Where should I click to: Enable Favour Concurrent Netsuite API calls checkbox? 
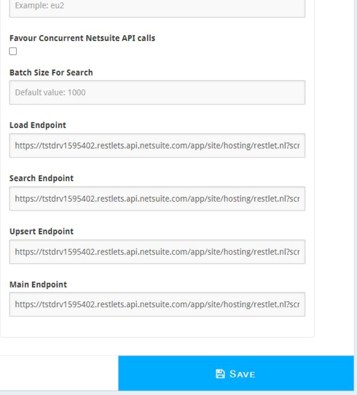pyautogui.click(x=13, y=51)
